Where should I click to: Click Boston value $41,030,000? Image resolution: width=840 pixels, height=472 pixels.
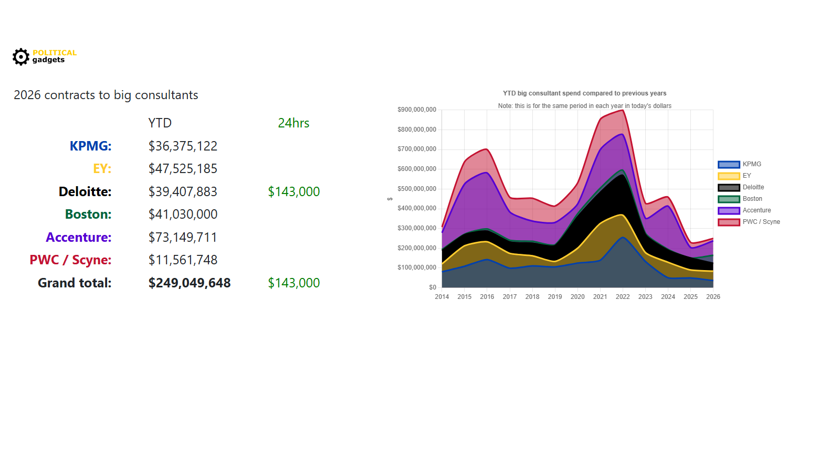[183, 214]
